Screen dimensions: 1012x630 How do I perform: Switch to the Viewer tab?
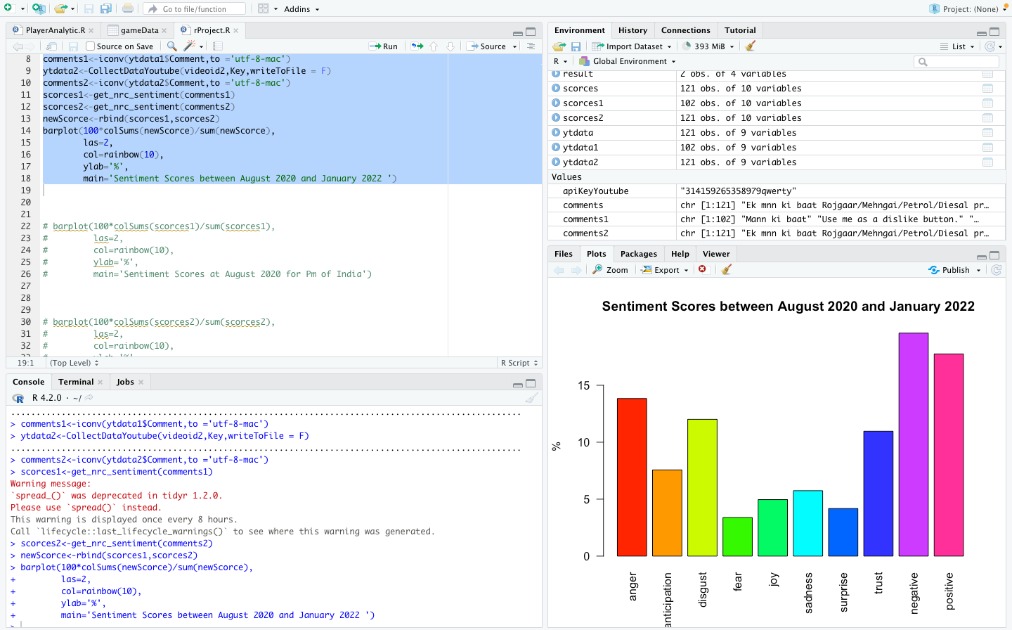(716, 254)
